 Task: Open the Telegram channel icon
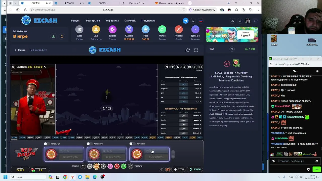click(186, 21)
